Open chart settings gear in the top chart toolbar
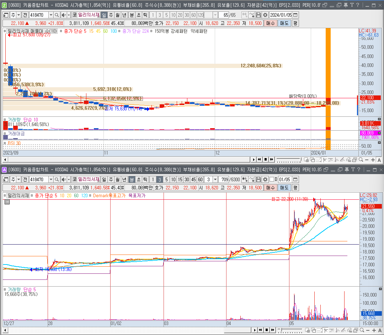 pos(265,15)
